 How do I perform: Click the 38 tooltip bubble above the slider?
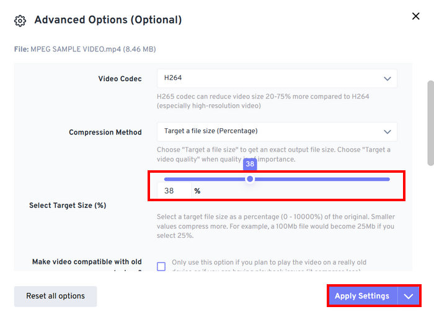click(250, 164)
